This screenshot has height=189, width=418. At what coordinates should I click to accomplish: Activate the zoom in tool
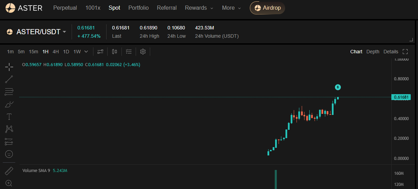pyautogui.click(x=9, y=183)
